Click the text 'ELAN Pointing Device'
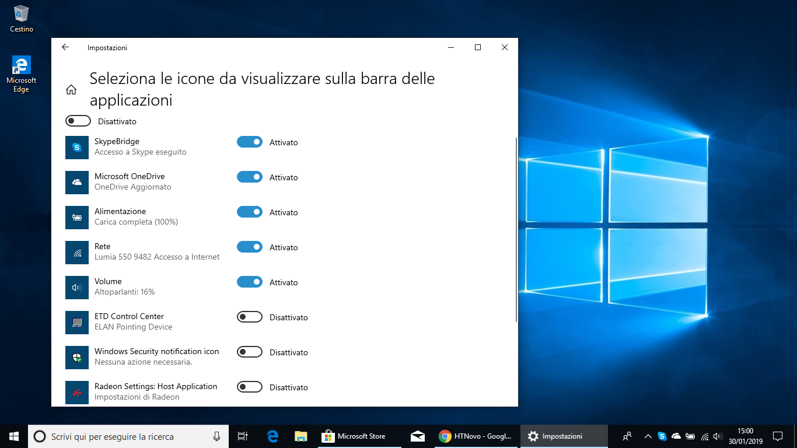The width and height of the screenshot is (797, 448). [x=133, y=327]
